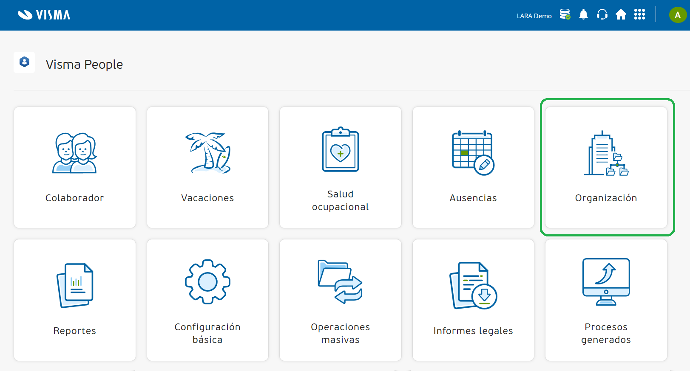Open the apps grid launcher
The width and height of the screenshot is (690, 371).
639,14
